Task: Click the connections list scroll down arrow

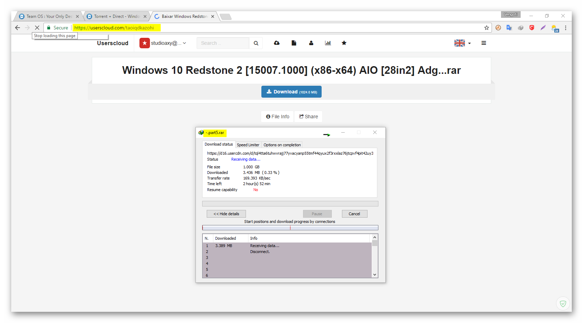Action: click(375, 275)
